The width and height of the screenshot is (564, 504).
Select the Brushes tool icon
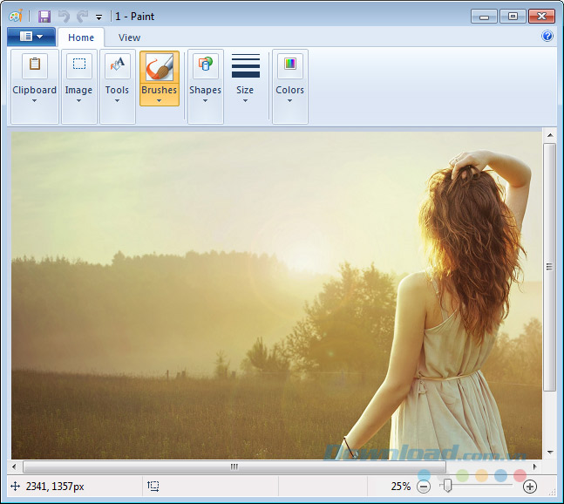tap(159, 68)
